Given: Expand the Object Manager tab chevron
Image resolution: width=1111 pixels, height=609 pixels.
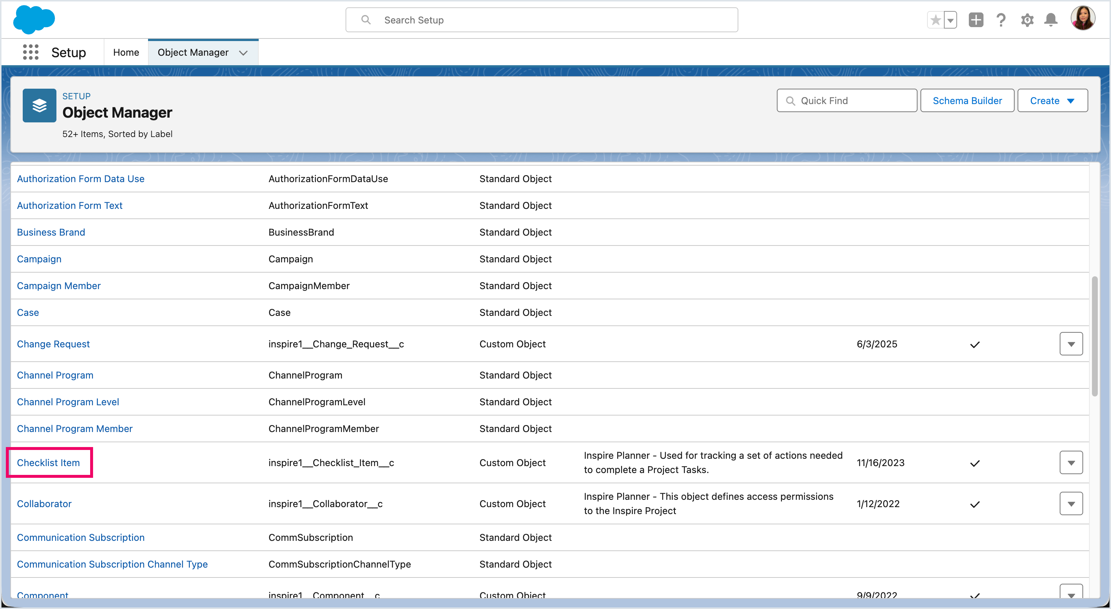Looking at the screenshot, I should [x=243, y=53].
